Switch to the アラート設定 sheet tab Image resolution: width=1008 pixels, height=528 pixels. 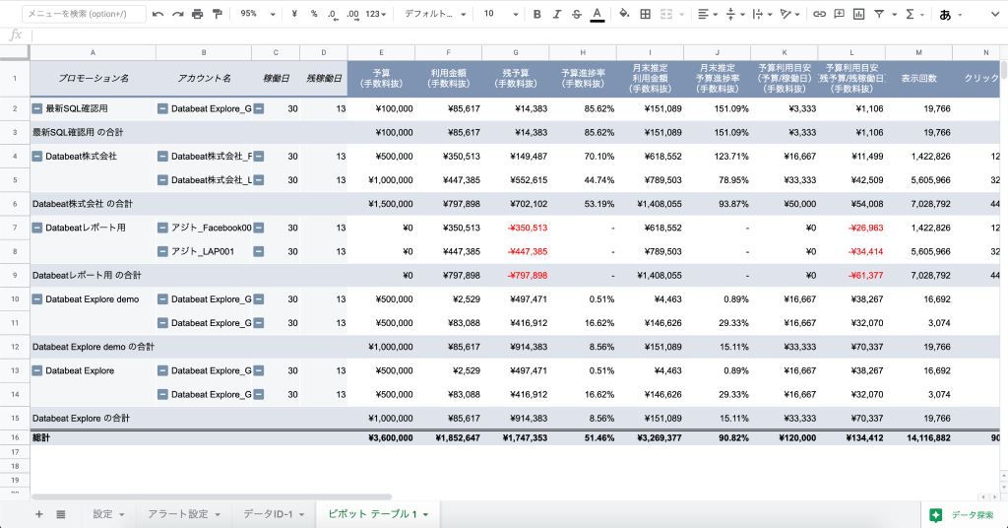pyautogui.click(x=184, y=514)
